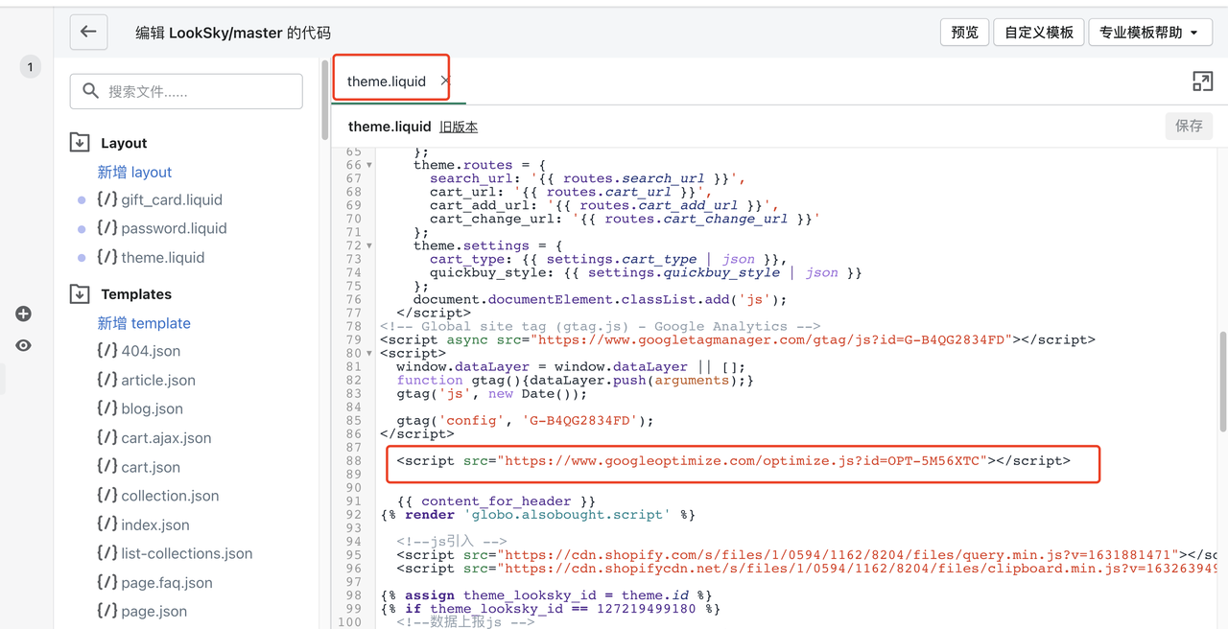
Task: Click the googletagmanager script line 79
Action: [x=737, y=339]
